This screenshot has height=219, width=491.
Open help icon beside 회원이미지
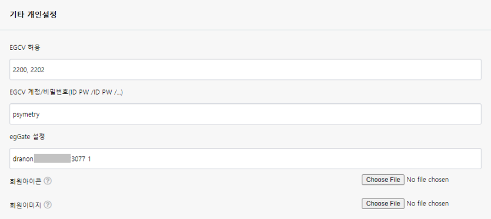coord(48,205)
